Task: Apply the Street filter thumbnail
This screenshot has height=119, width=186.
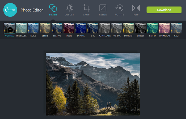Action: click(141, 28)
